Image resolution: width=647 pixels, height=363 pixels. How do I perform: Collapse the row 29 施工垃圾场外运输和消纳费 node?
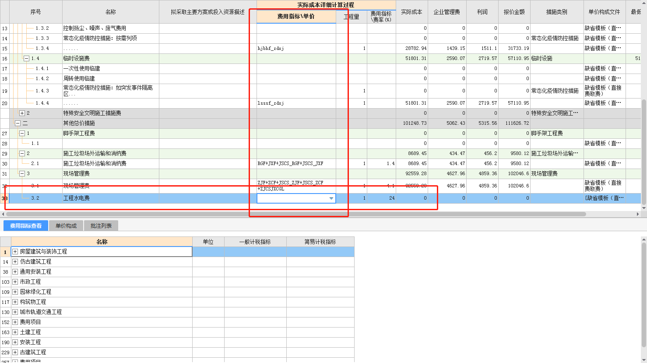coord(22,154)
